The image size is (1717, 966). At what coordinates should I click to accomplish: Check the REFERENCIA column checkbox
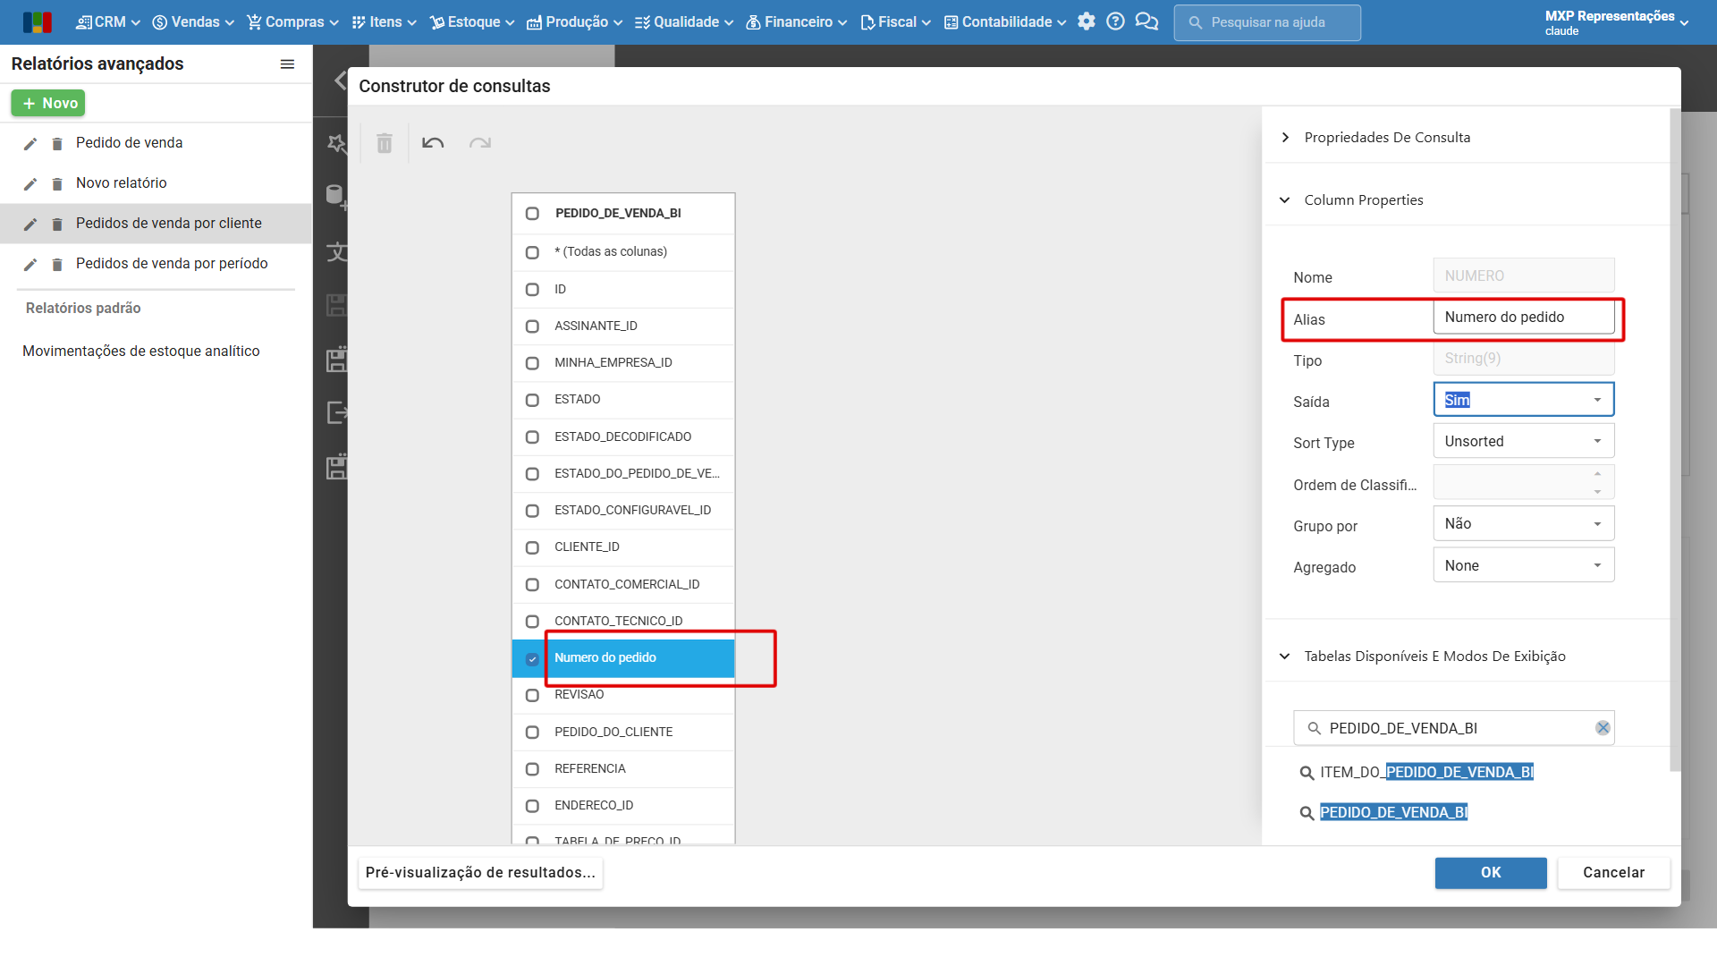point(532,769)
